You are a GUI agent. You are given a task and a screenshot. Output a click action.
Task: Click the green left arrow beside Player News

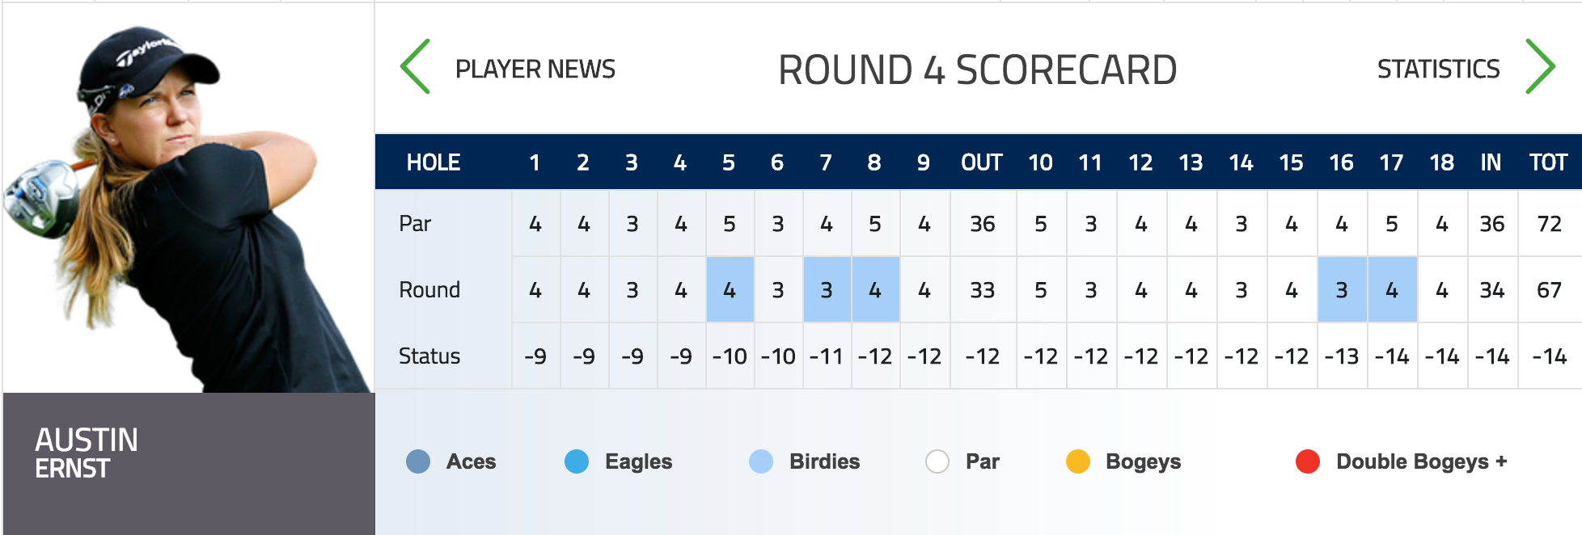pyautogui.click(x=415, y=67)
